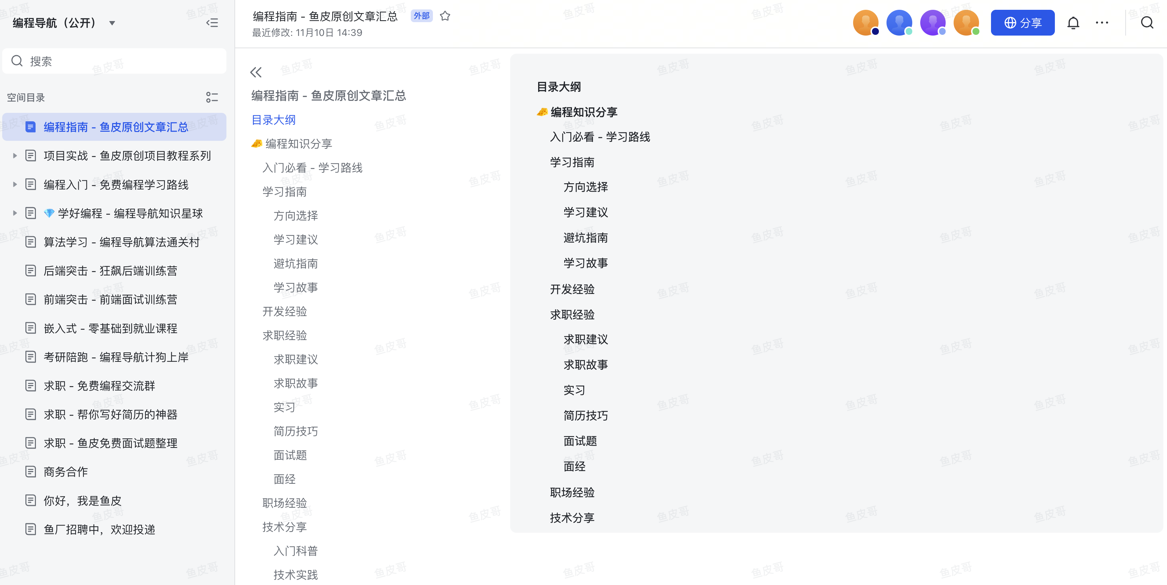Image resolution: width=1167 pixels, height=585 pixels.
Task: Click the blue collaborator avatar
Action: click(x=899, y=22)
